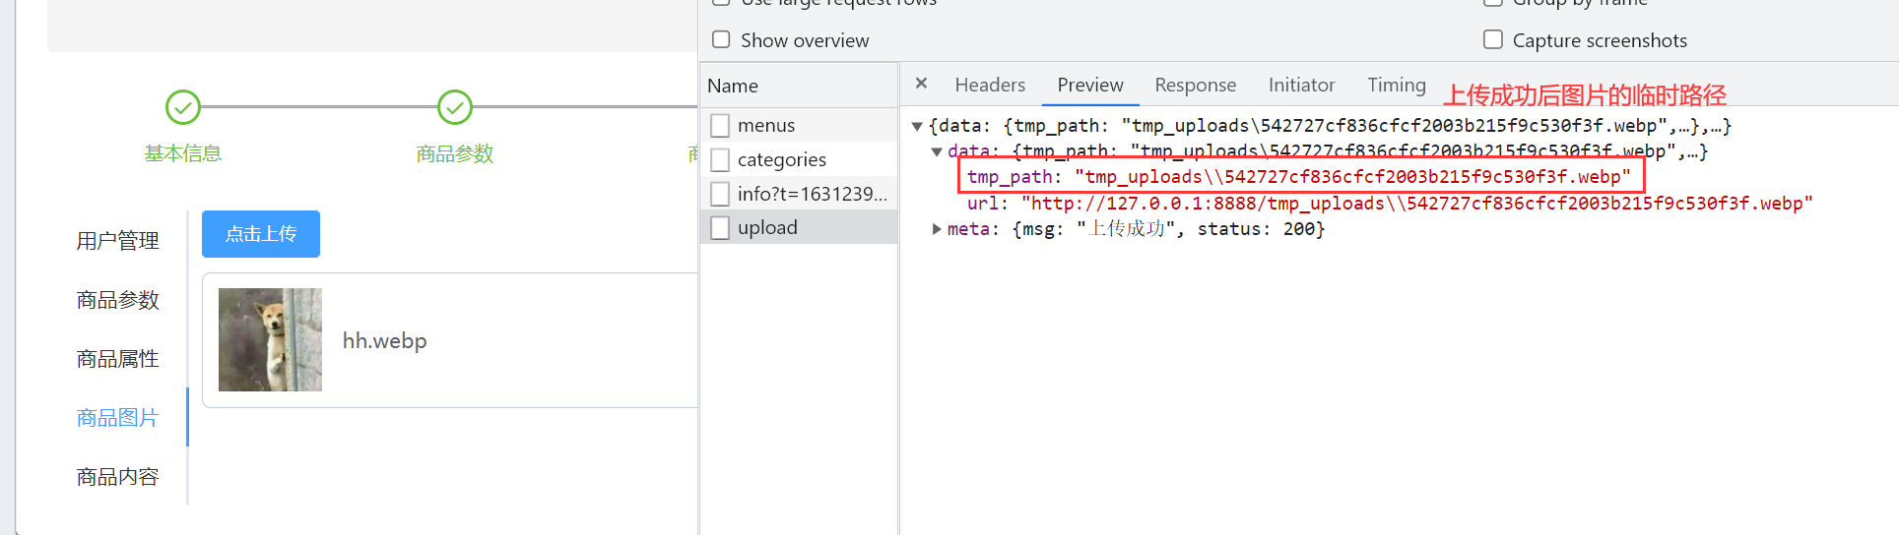Collapse the root response object
The image size is (1899, 535).
917,126
